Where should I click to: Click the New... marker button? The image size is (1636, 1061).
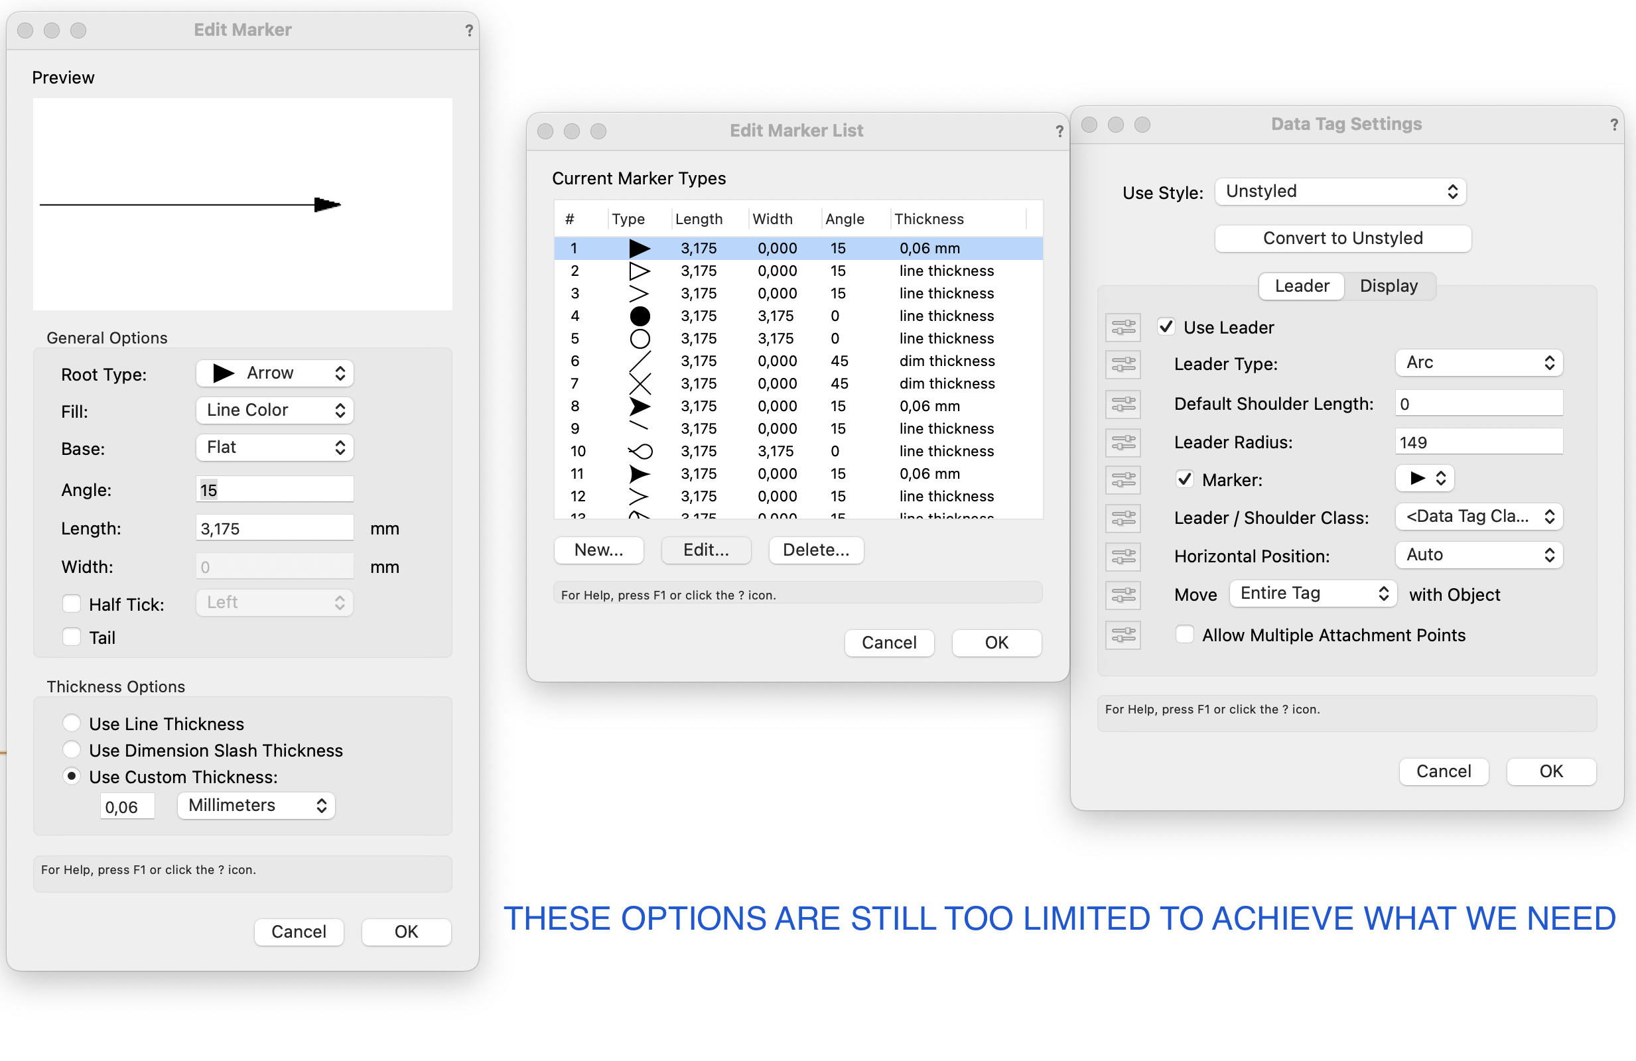598,550
